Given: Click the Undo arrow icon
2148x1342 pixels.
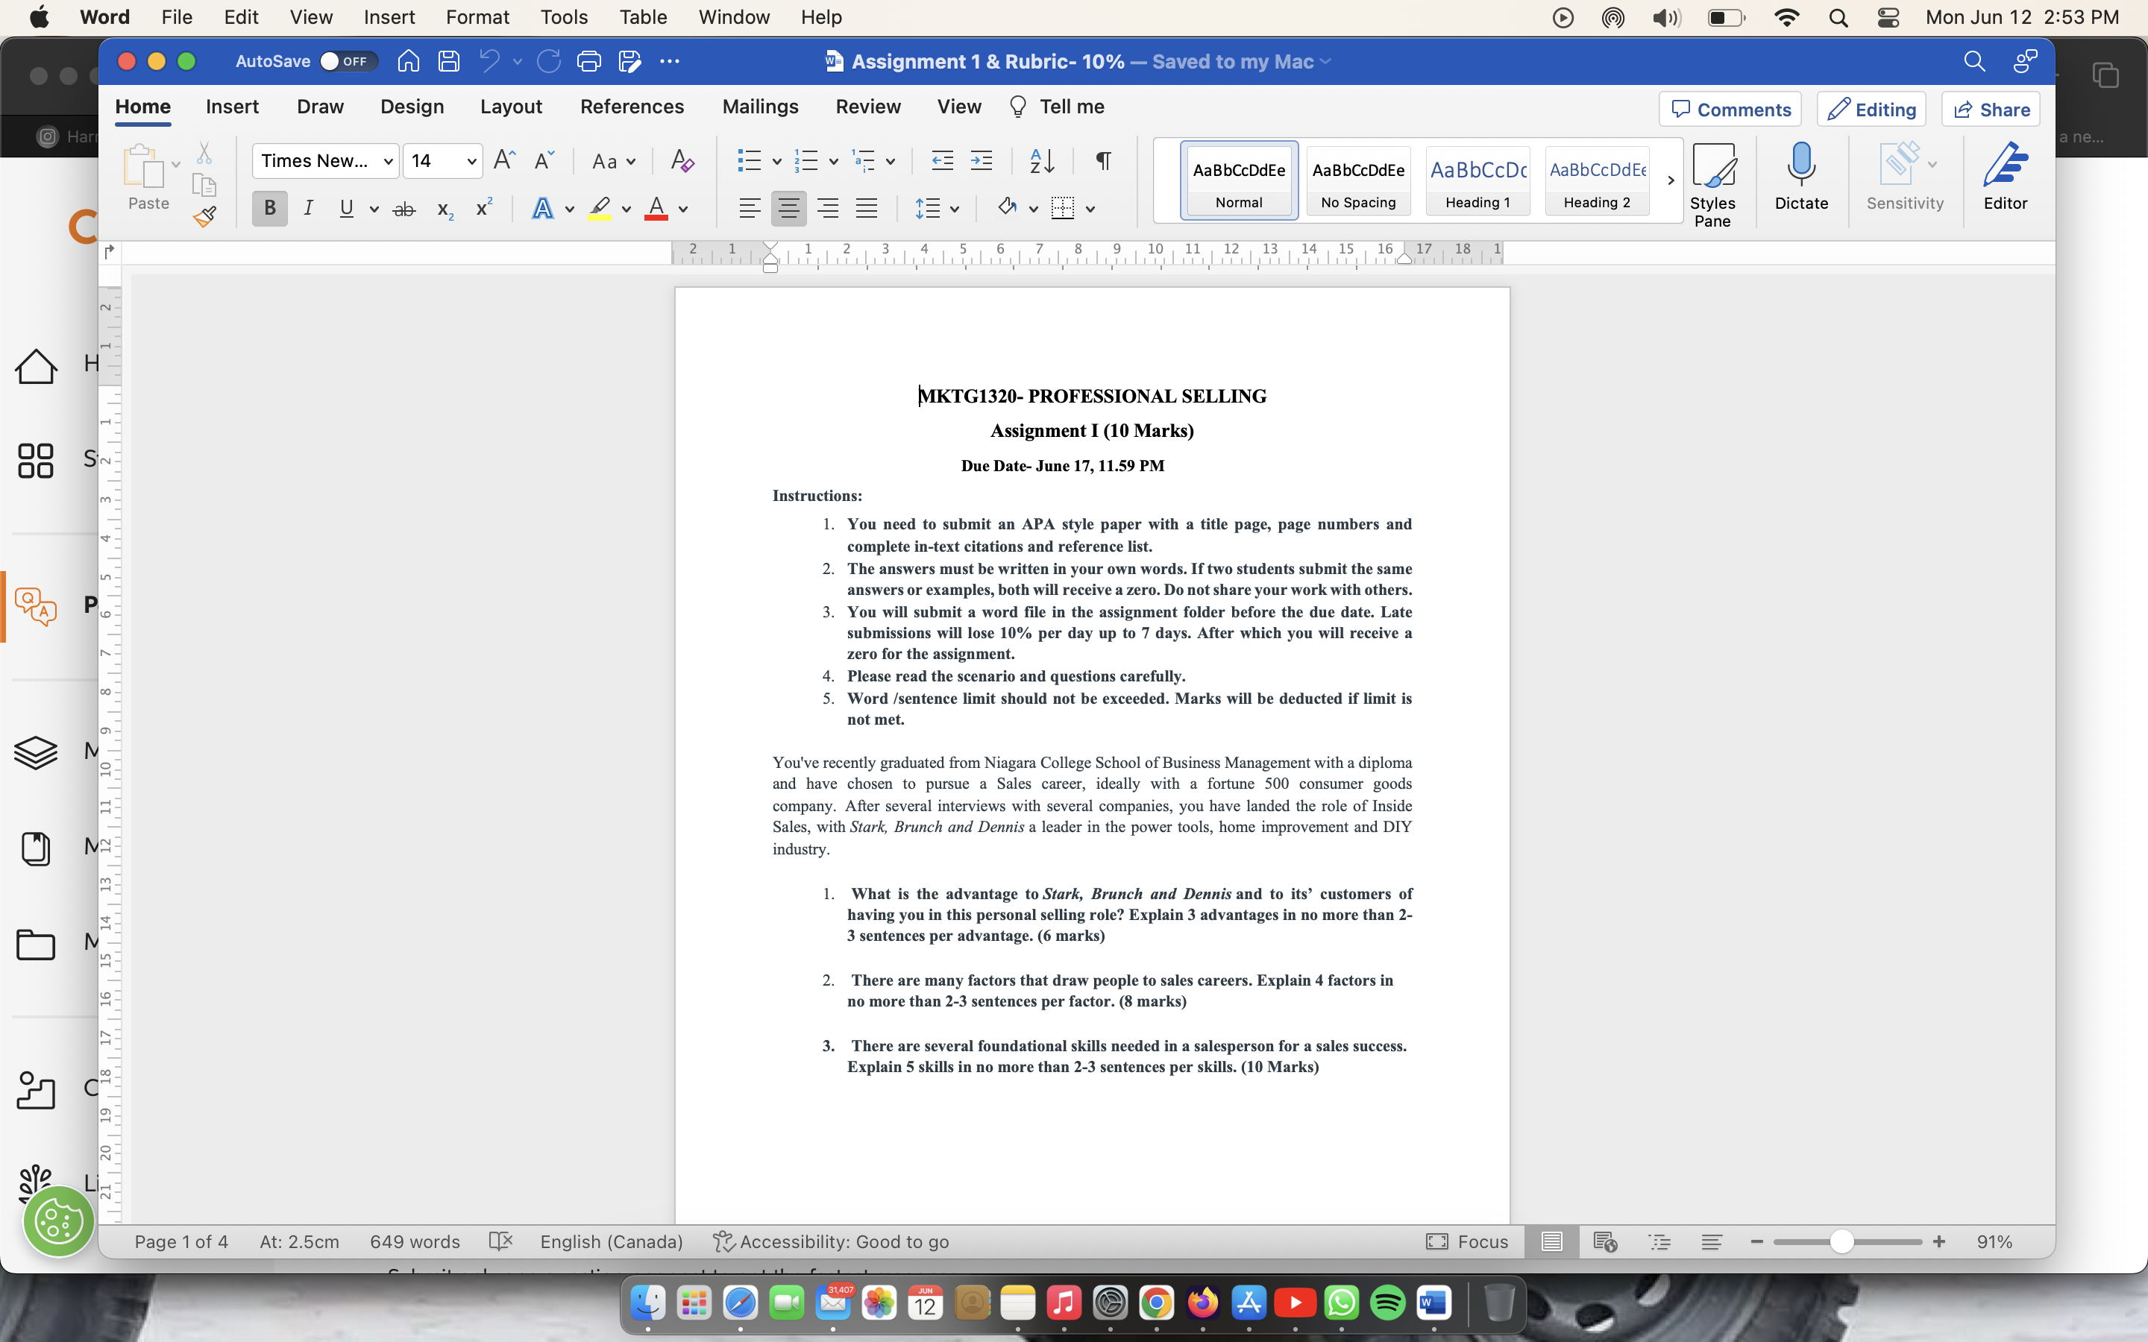Looking at the screenshot, I should 489,61.
